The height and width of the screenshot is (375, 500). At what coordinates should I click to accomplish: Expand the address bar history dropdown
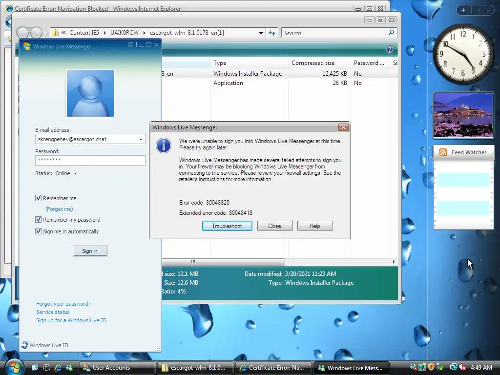[x=261, y=33]
